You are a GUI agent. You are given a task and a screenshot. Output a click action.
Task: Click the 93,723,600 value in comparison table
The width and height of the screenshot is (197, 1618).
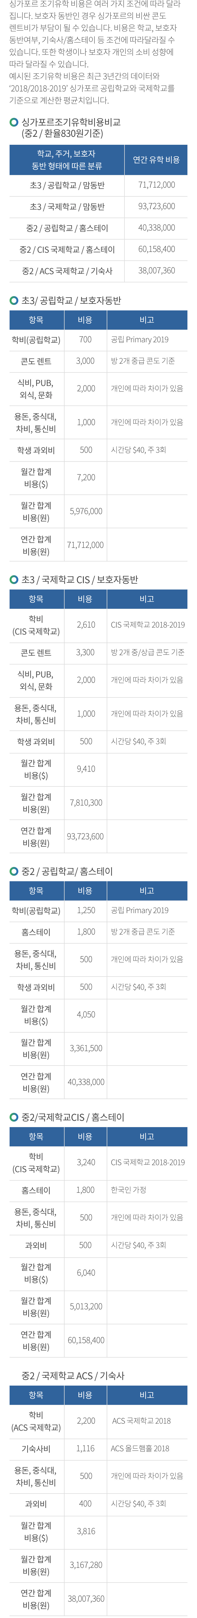pyautogui.click(x=156, y=207)
